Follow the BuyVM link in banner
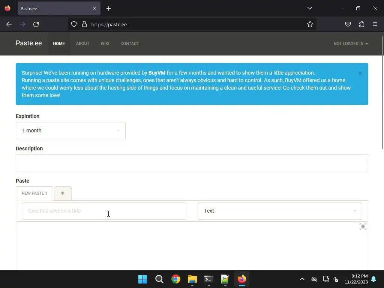This screenshot has height=288, width=384. tap(157, 73)
